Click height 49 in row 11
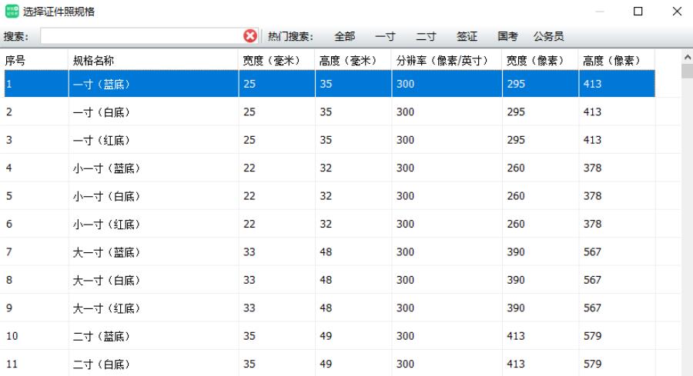This screenshot has height=376, width=693. [326, 364]
